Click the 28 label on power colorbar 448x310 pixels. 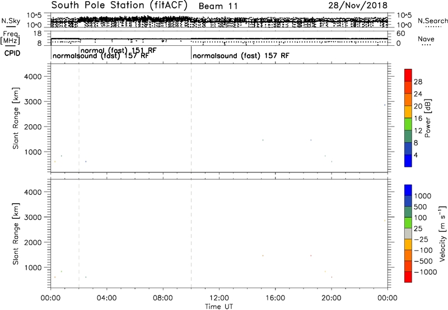[x=418, y=82]
